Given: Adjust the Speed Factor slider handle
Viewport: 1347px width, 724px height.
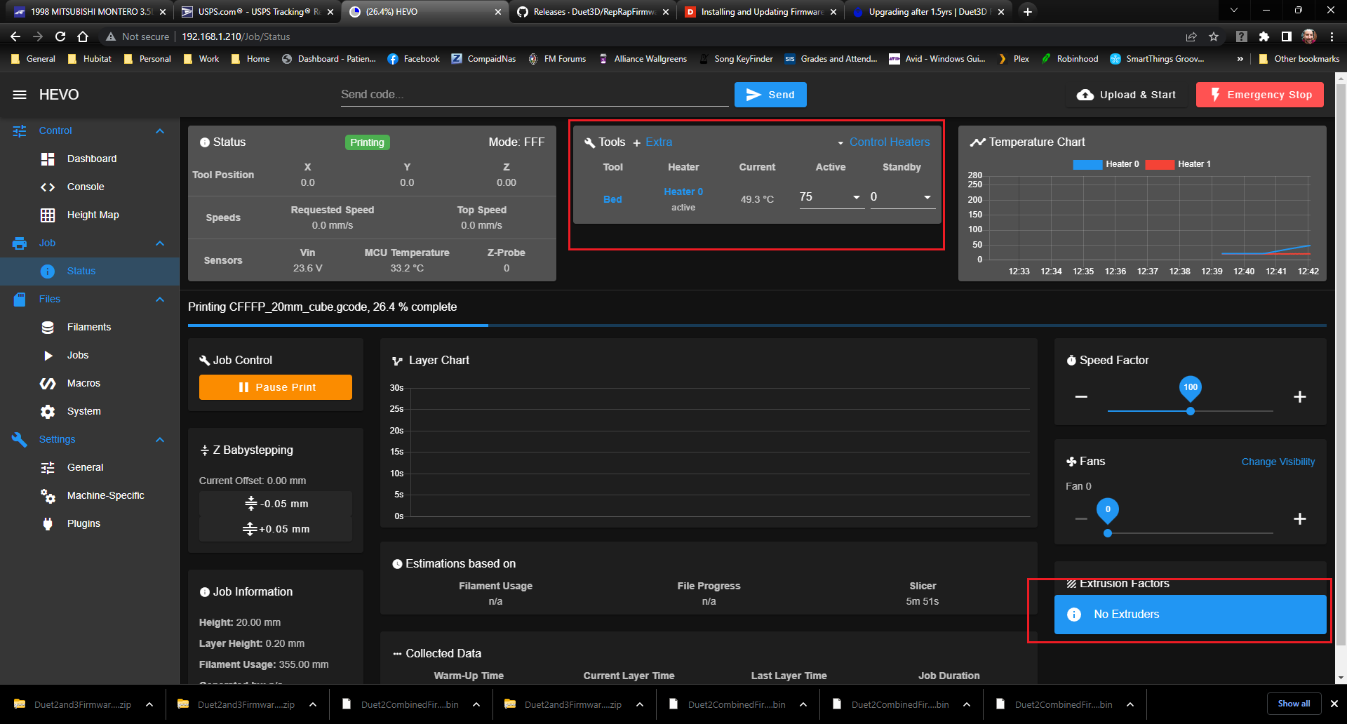Looking at the screenshot, I should point(1191,411).
